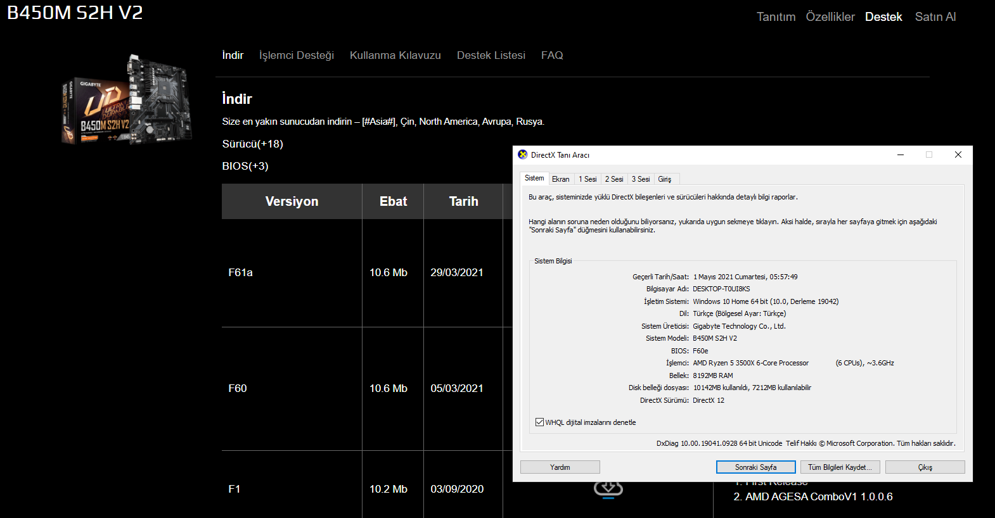This screenshot has height=518, width=995.
Task: Open the 2 Sesi tab
Action: pos(614,179)
